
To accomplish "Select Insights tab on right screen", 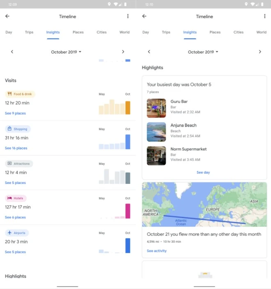I will (x=190, y=32).
